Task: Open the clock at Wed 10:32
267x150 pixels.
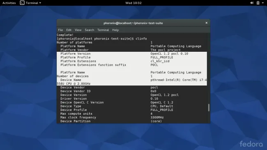Action: click(x=133, y=3)
